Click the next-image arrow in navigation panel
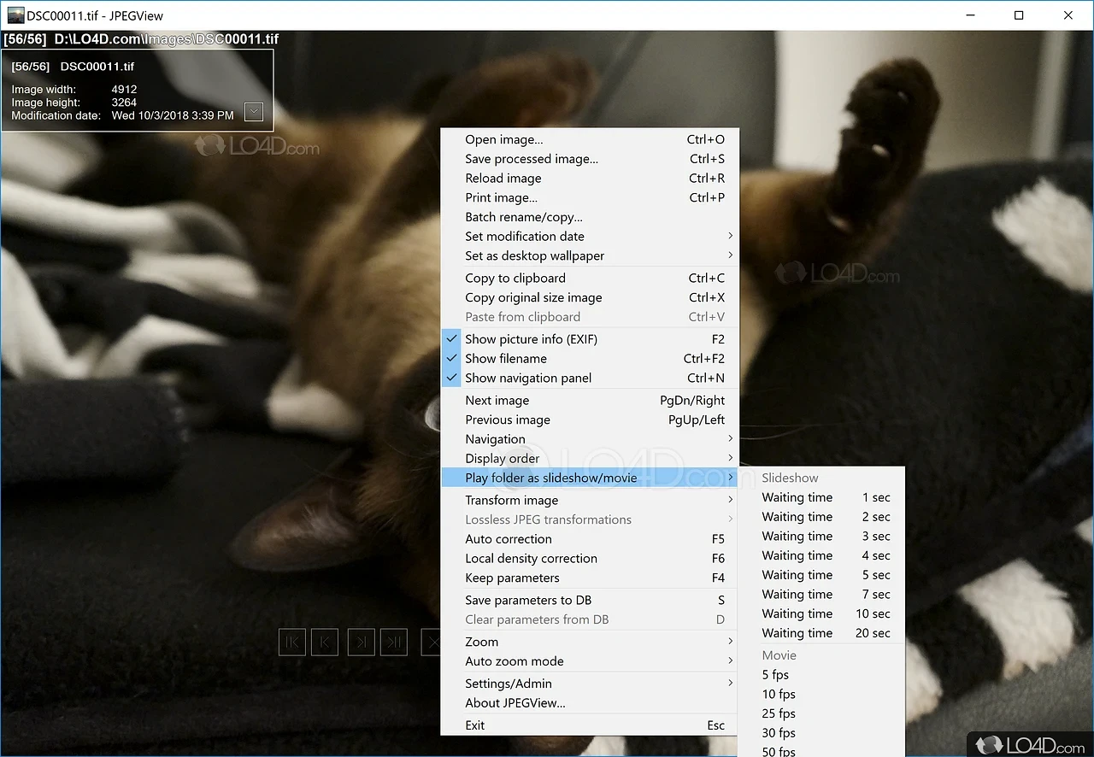The image size is (1094, 757). tap(362, 643)
